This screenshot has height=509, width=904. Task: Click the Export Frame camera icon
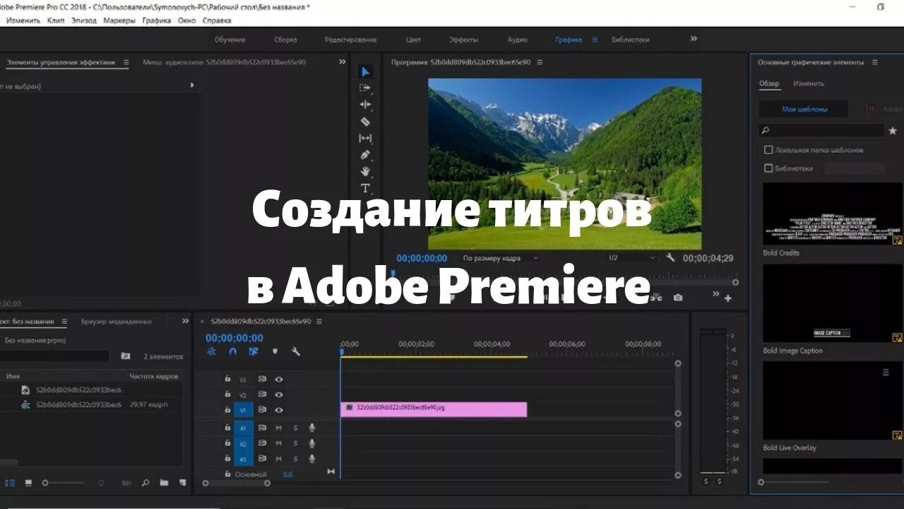click(678, 298)
